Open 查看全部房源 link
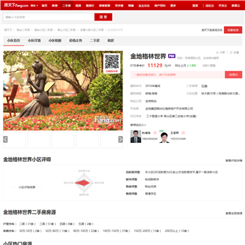Screen dimensions: 245x245 point(233,214)
